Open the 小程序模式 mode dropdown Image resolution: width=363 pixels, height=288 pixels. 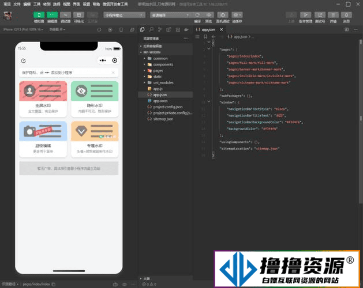124,15
